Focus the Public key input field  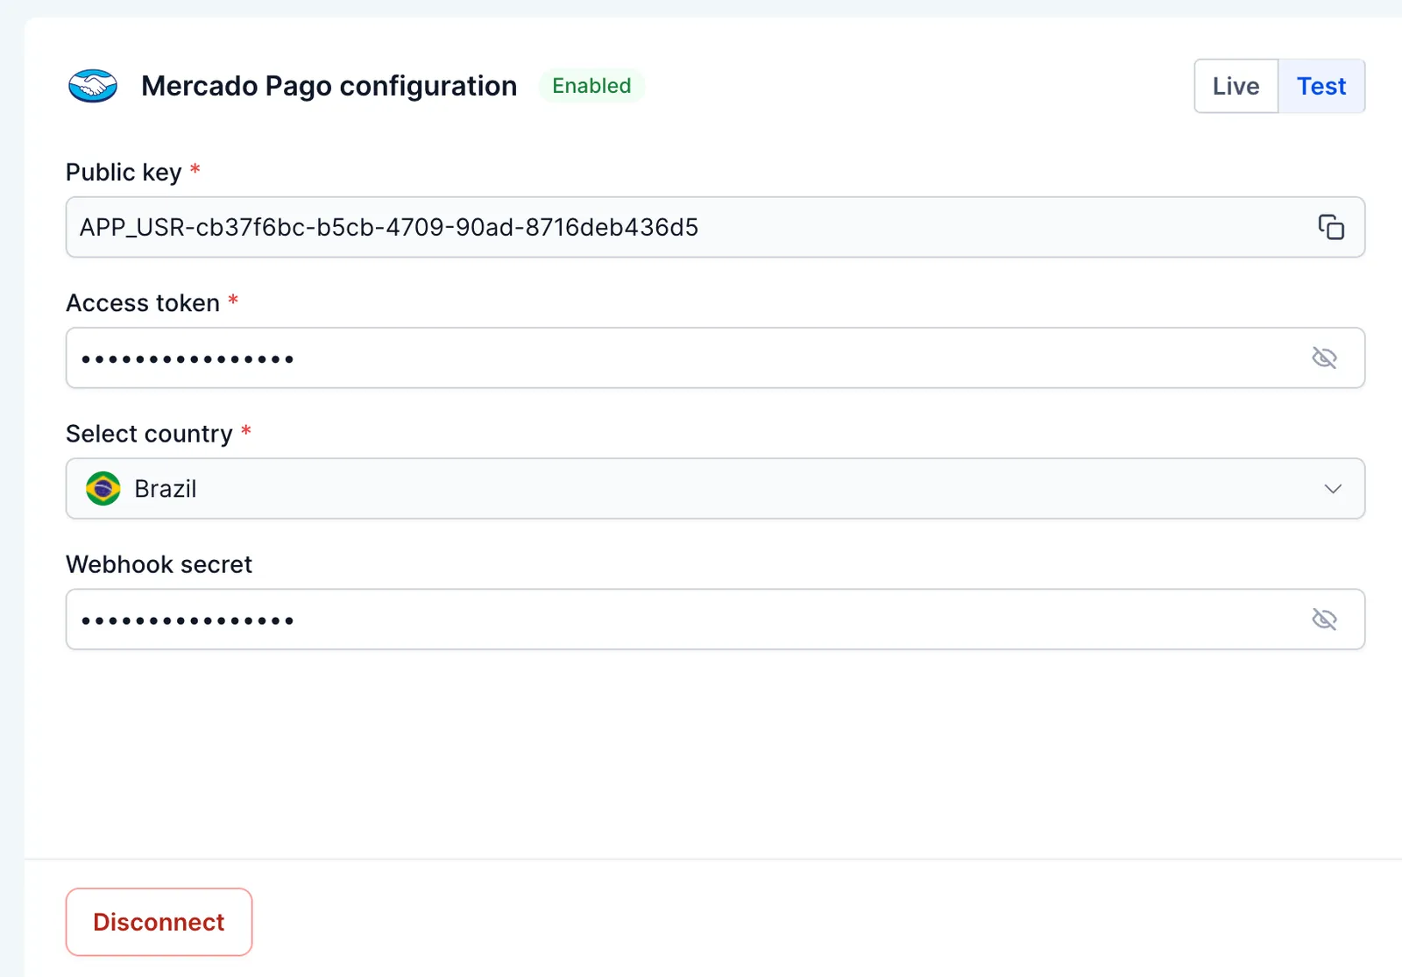[x=715, y=227]
